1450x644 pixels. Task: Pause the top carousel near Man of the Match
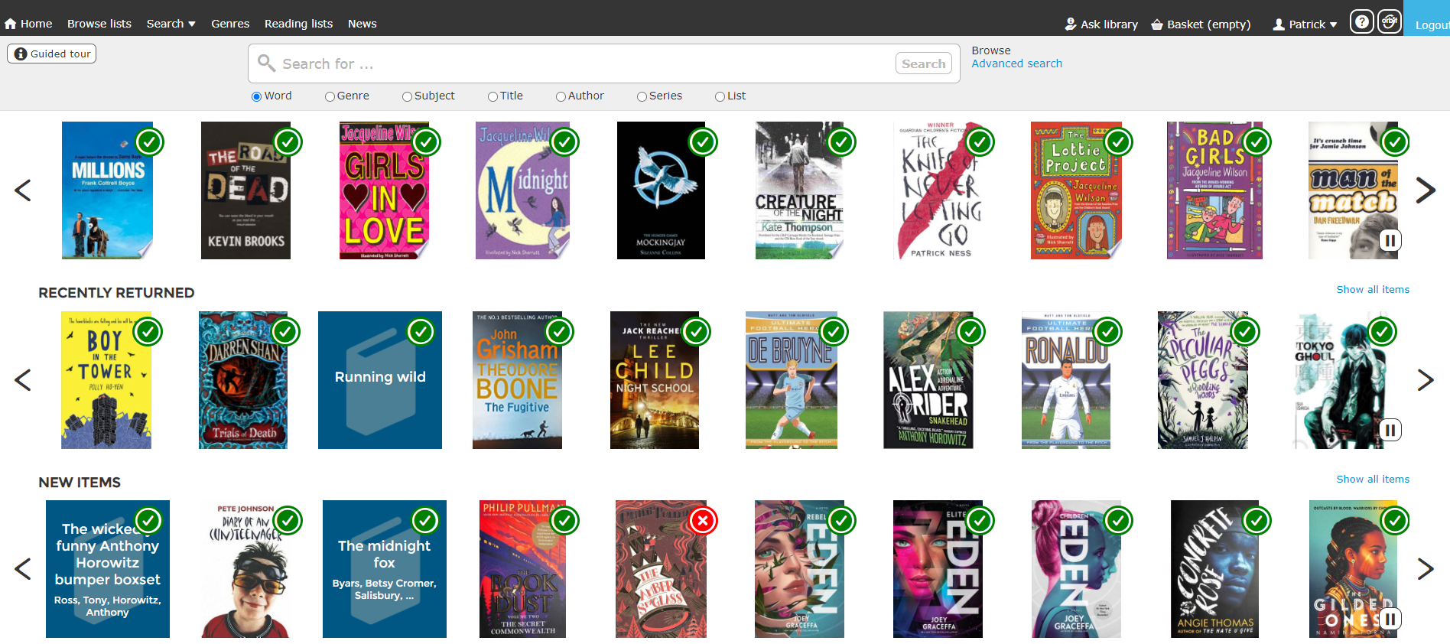tap(1390, 241)
